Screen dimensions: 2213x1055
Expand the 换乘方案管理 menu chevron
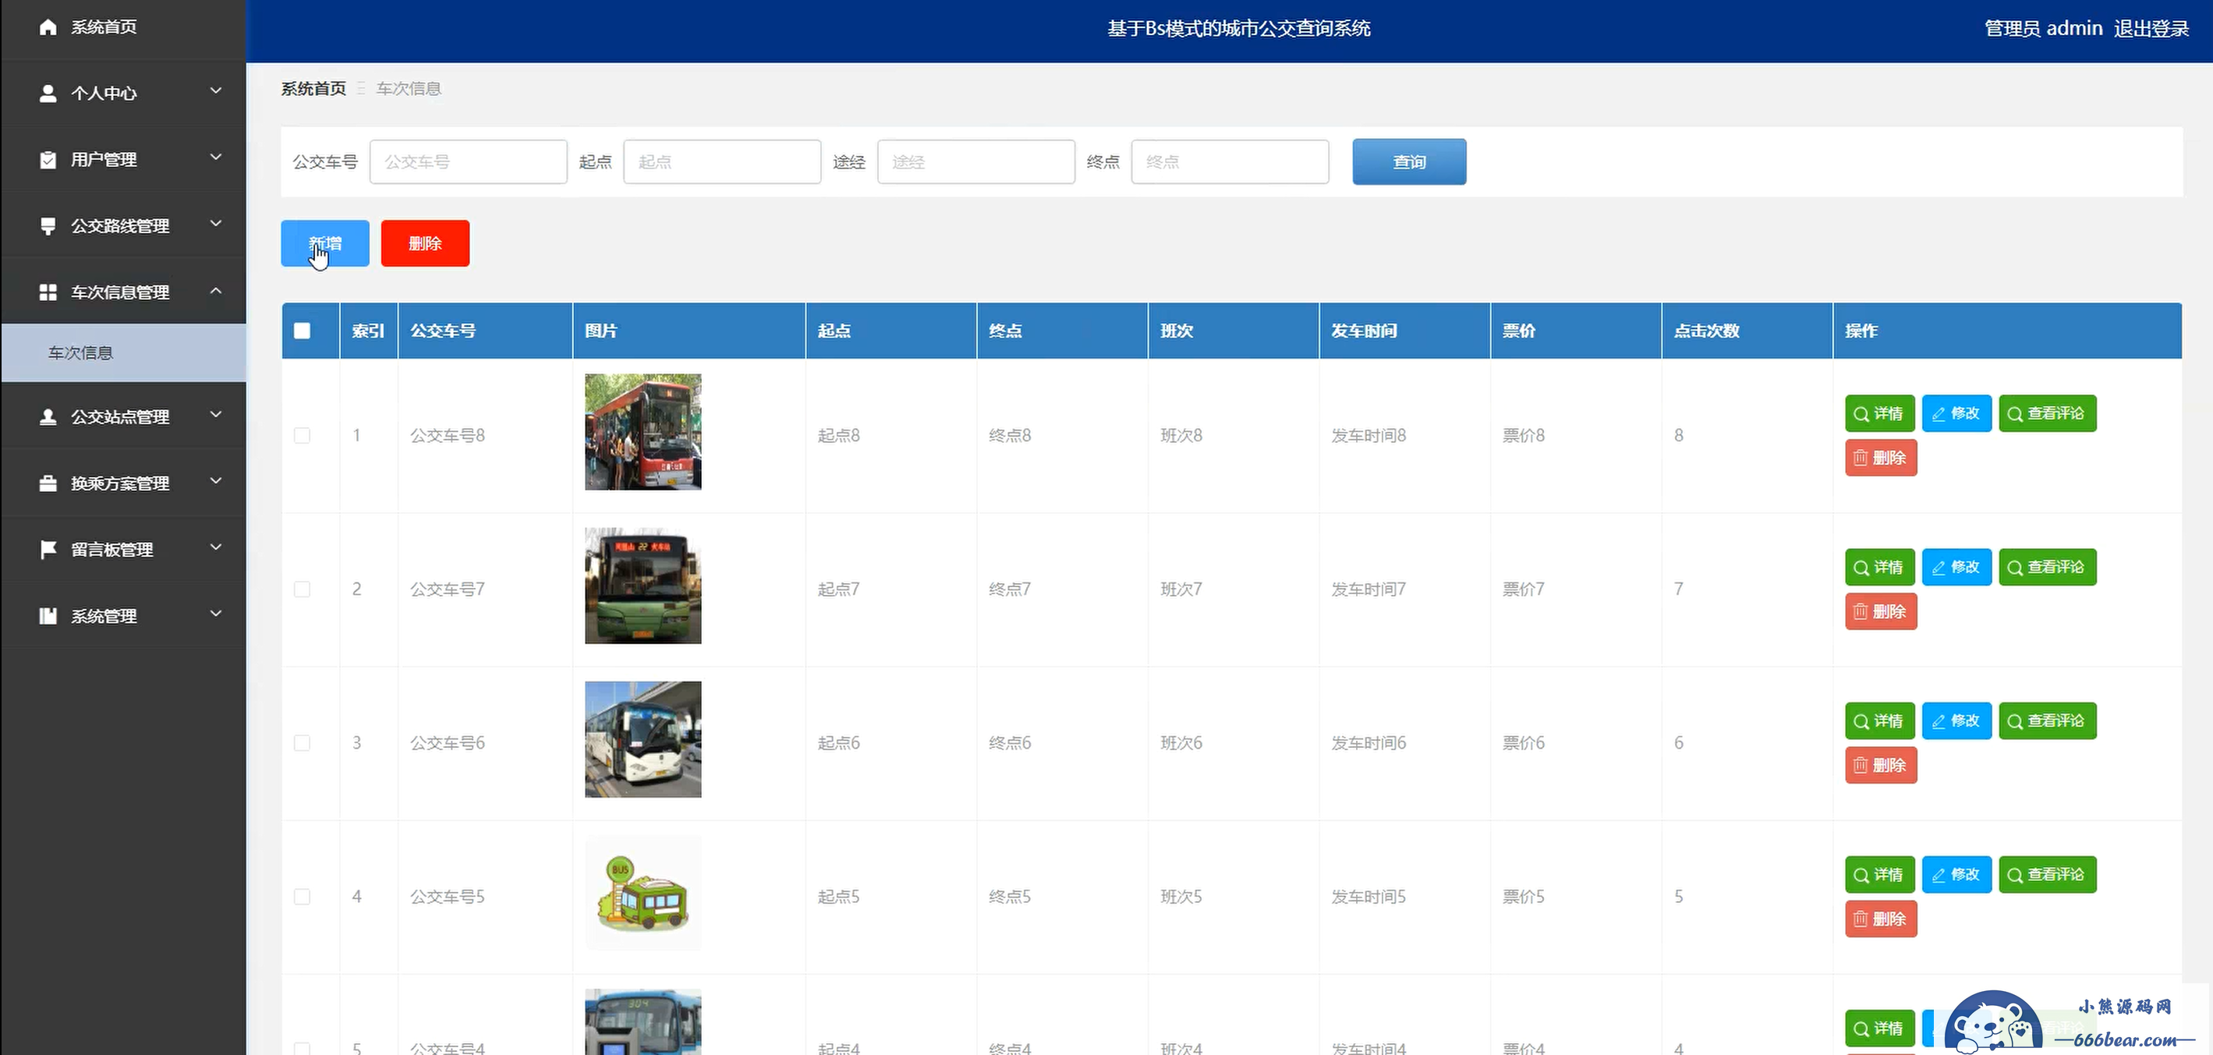coord(216,481)
